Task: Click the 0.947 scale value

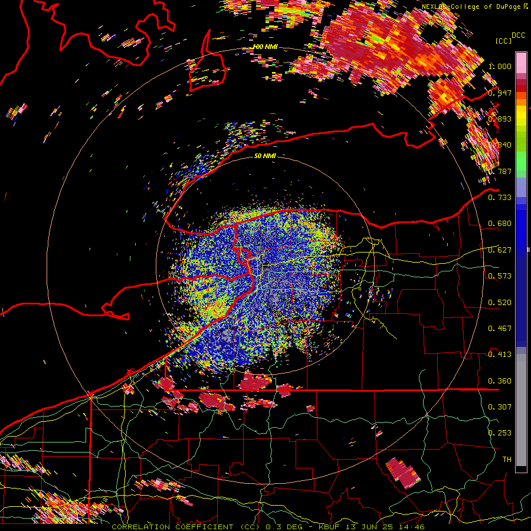Action: pyautogui.click(x=500, y=93)
